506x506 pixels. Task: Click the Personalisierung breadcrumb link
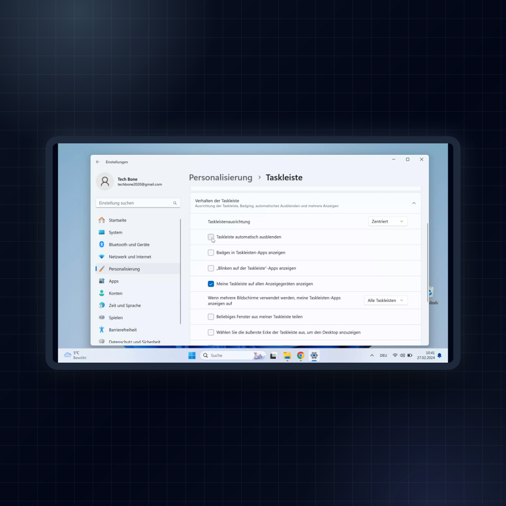(221, 178)
